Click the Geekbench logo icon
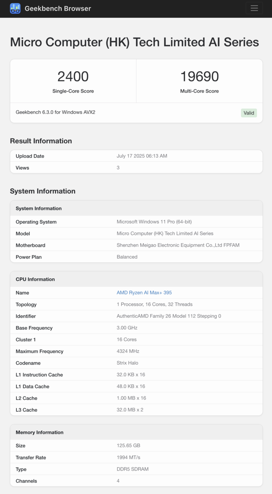Image resolution: width=272 pixels, height=494 pixels. [x=15, y=8]
